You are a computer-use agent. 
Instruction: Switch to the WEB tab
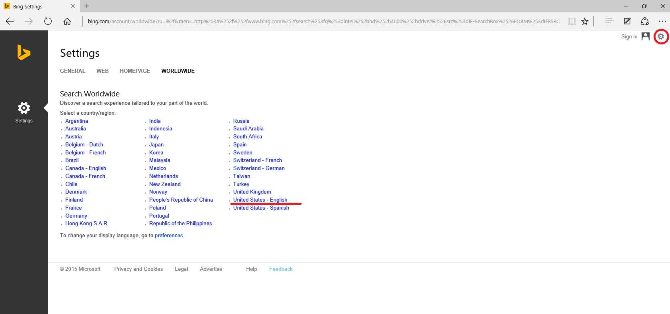102,71
